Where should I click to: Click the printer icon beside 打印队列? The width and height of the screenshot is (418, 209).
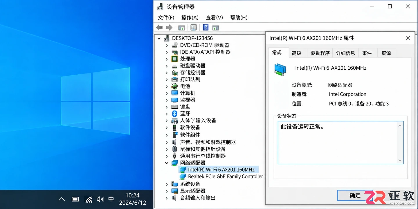[x=174, y=79]
